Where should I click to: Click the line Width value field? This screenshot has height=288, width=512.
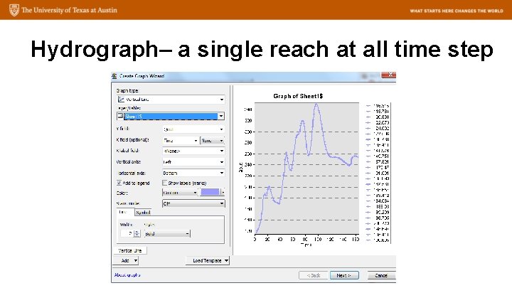point(127,233)
